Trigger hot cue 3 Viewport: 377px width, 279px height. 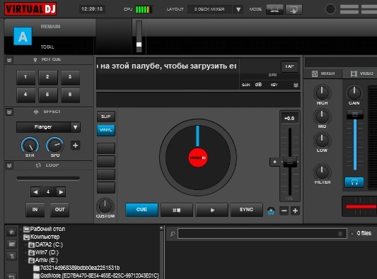click(70, 77)
